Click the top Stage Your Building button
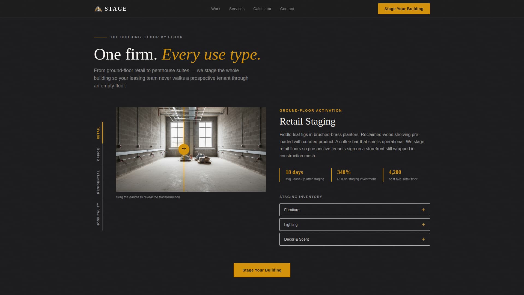 coord(404,8)
